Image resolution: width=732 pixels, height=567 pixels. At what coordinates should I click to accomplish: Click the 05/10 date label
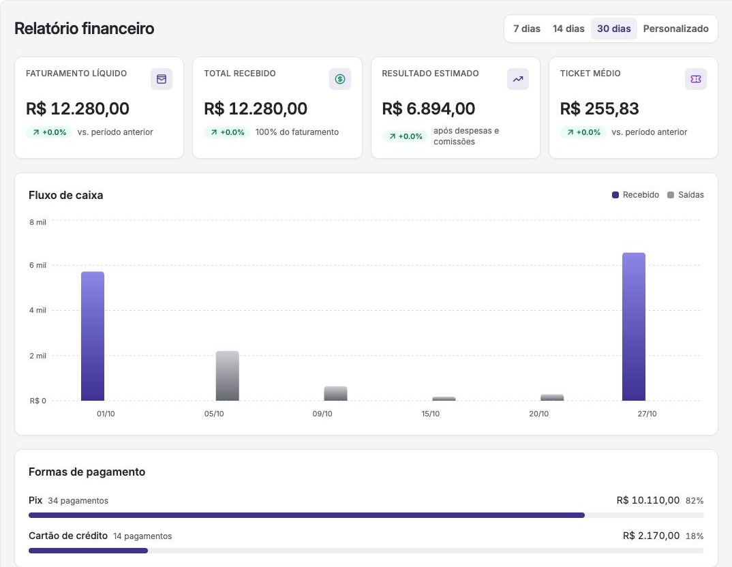(x=214, y=414)
